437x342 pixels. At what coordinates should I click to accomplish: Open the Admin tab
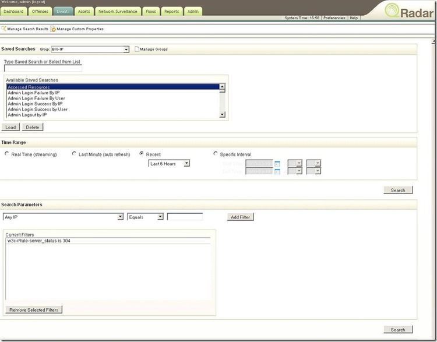pyautogui.click(x=193, y=12)
